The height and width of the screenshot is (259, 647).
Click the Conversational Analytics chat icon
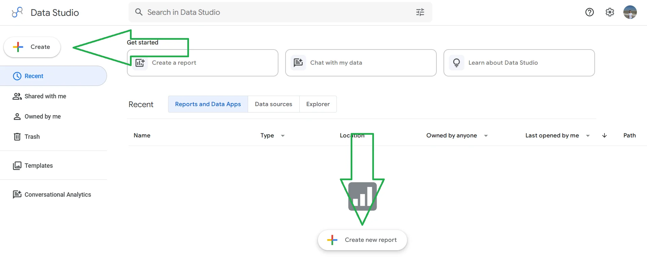pos(17,194)
